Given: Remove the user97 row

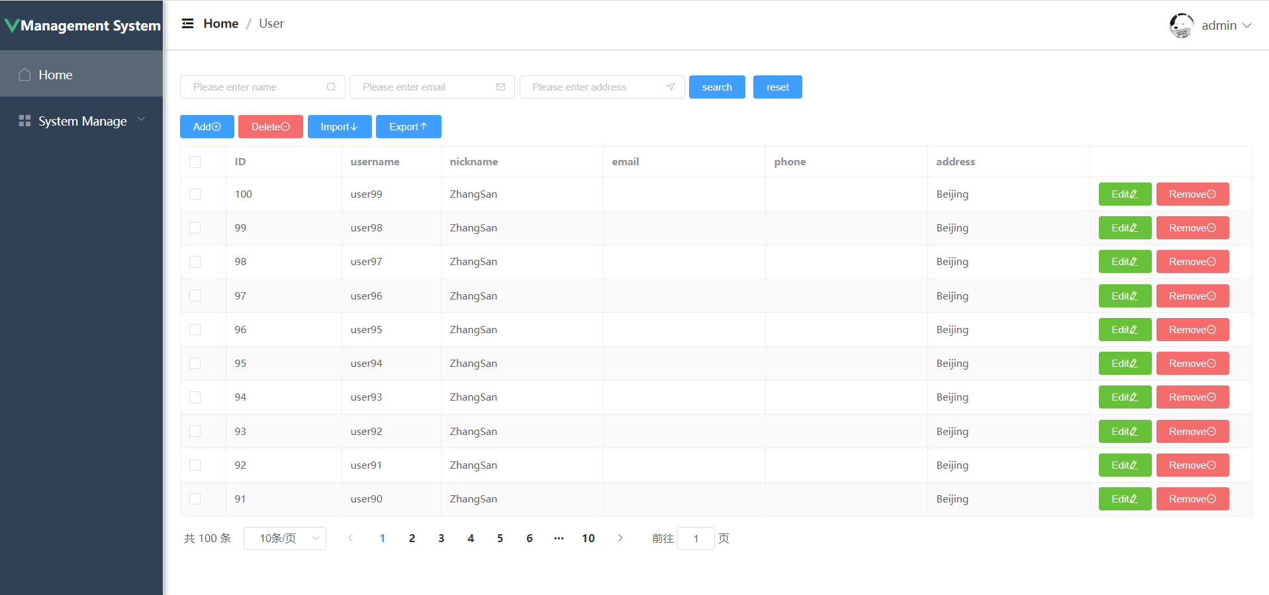Looking at the screenshot, I should [x=1192, y=262].
